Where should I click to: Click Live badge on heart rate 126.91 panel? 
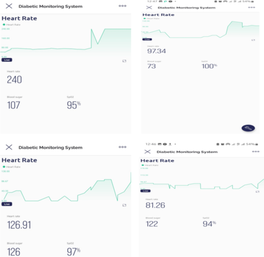click(x=7, y=204)
